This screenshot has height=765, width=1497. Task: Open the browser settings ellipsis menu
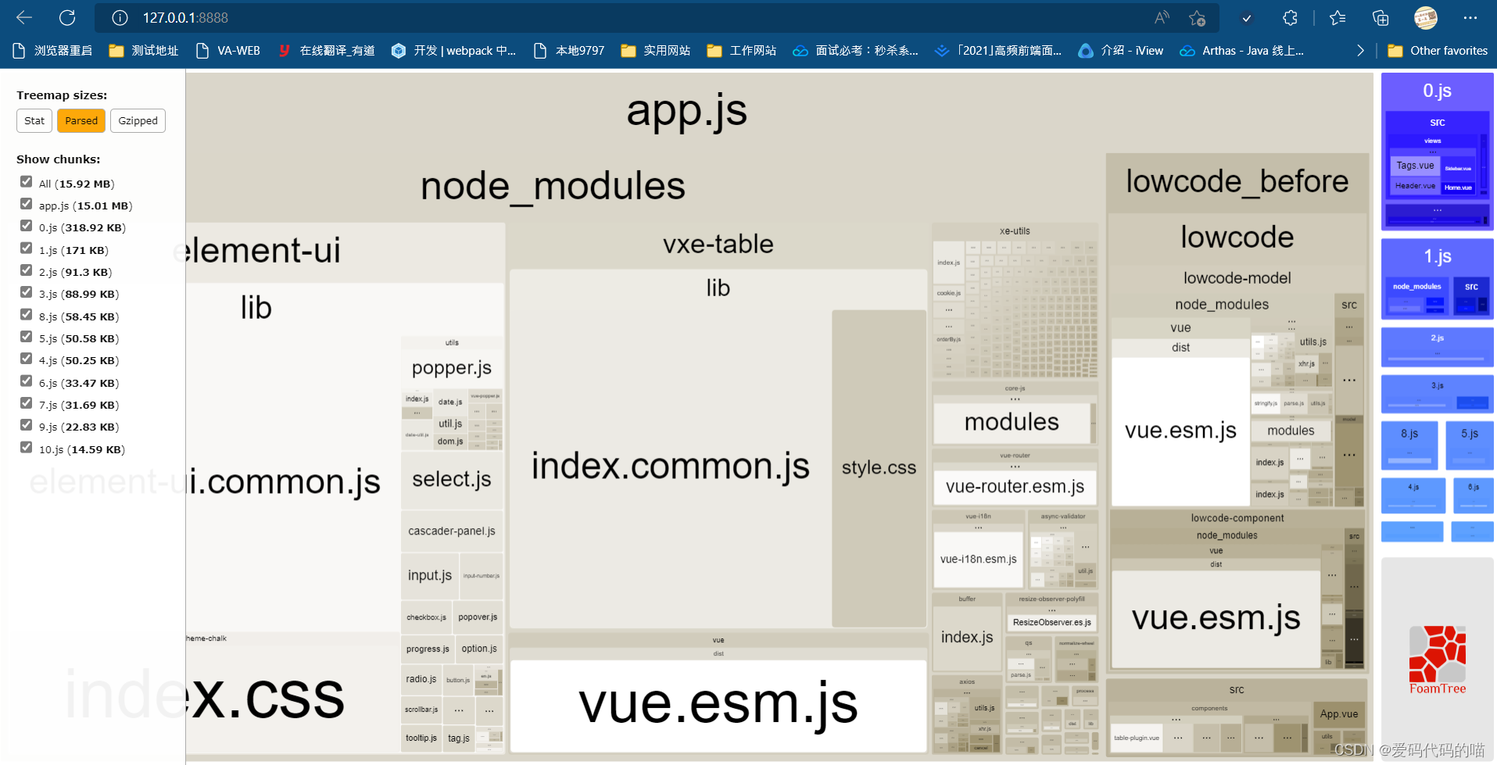(1470, 17)
